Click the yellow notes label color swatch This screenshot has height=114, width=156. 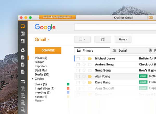click(x=68, y=97)
